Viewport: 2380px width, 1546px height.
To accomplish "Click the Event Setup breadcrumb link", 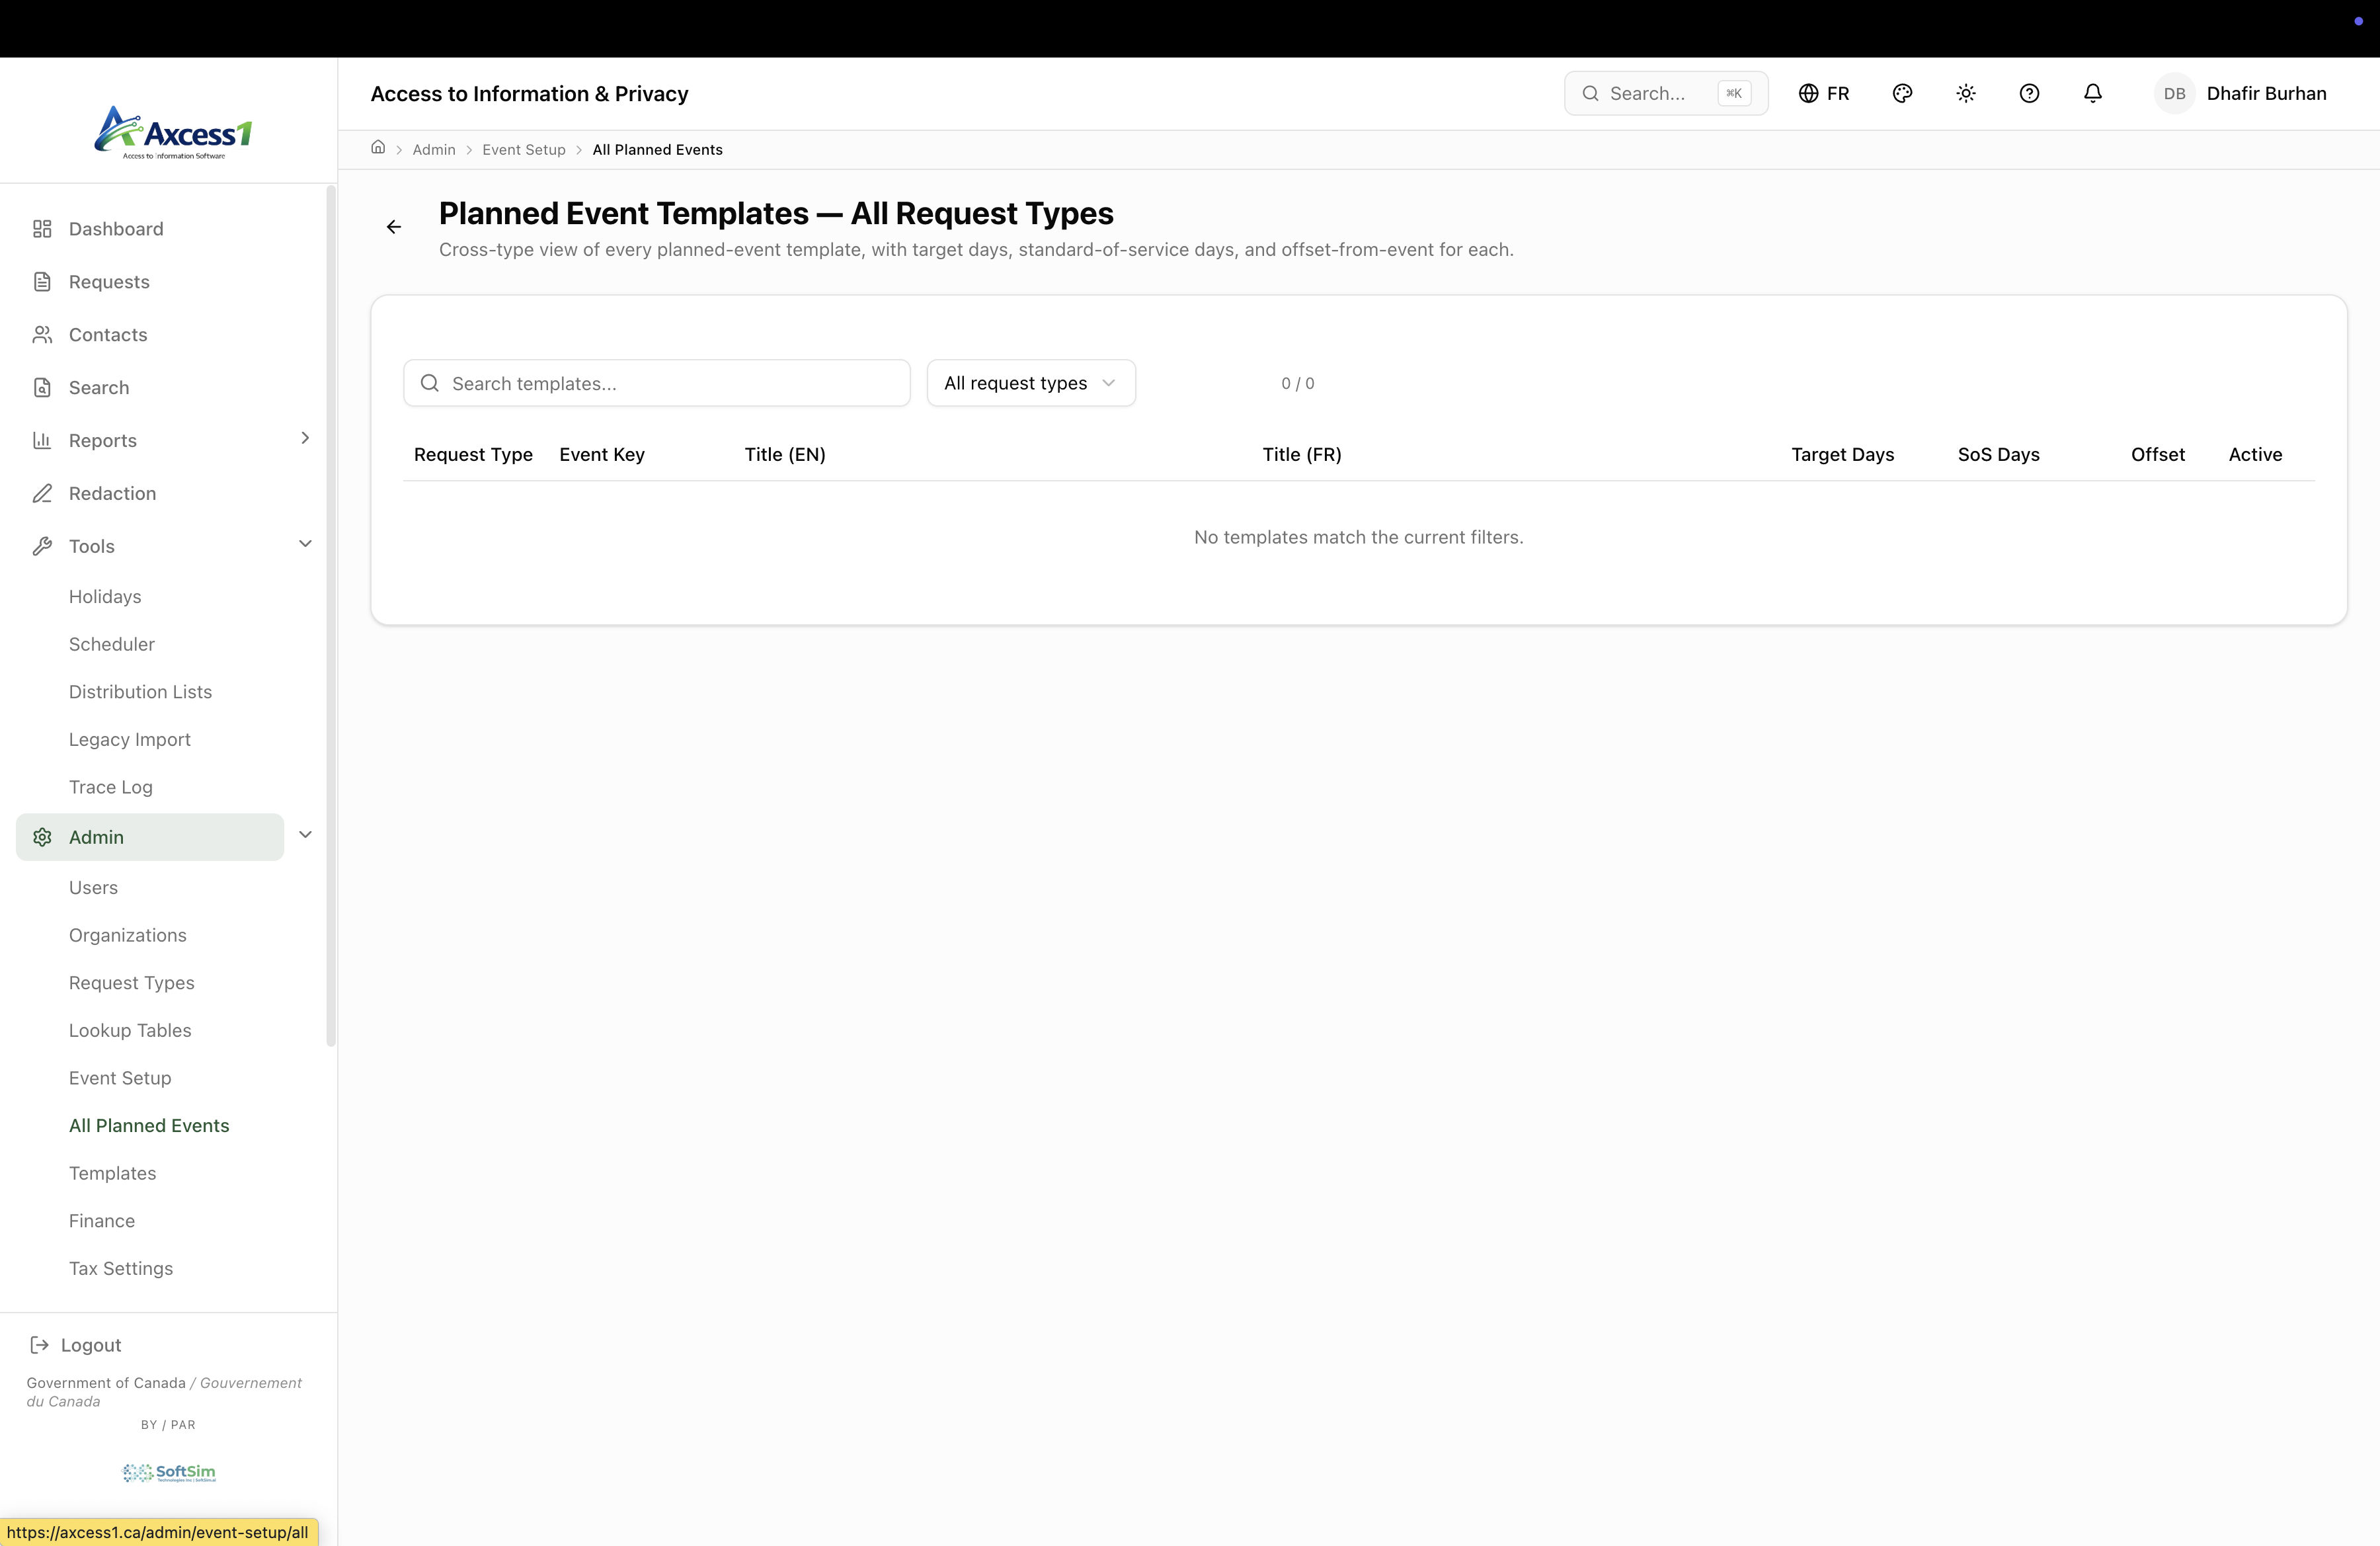I will 523,150.
